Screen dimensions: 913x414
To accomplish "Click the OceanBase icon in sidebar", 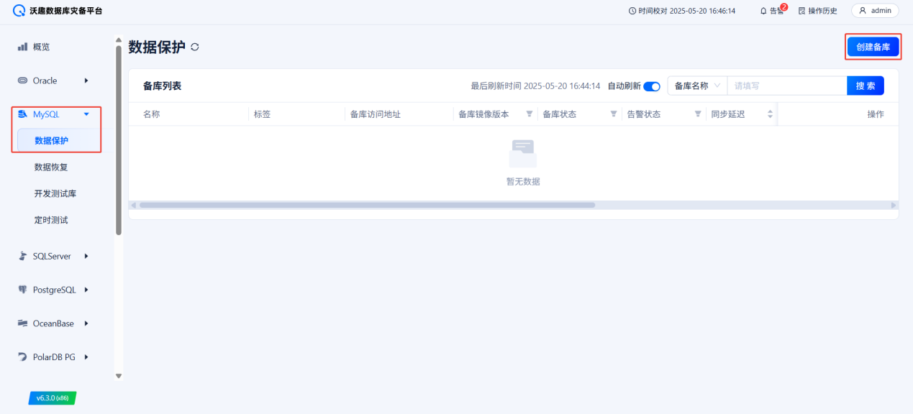I will (22, 323).
